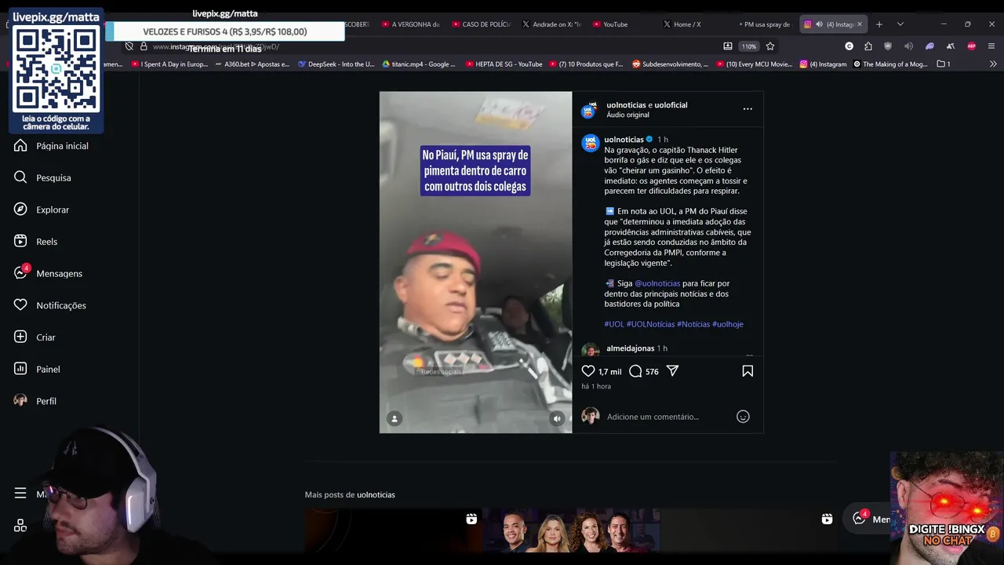Open HEPTA DE SG - YouTube bookmark

pyautogui.click(x=504, y=64)
